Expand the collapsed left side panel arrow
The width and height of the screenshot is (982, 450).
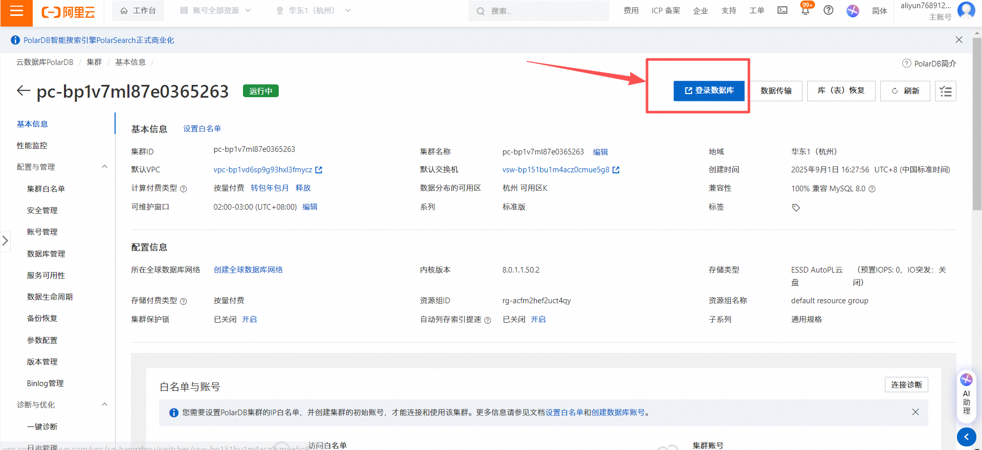(5, 240)
